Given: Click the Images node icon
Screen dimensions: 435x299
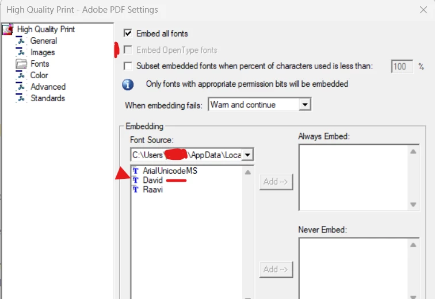Looking at the screenshot, I should tap(21, 52).
